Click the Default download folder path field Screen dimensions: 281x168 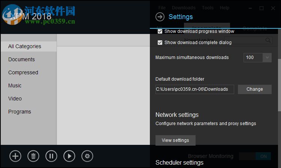194,89
